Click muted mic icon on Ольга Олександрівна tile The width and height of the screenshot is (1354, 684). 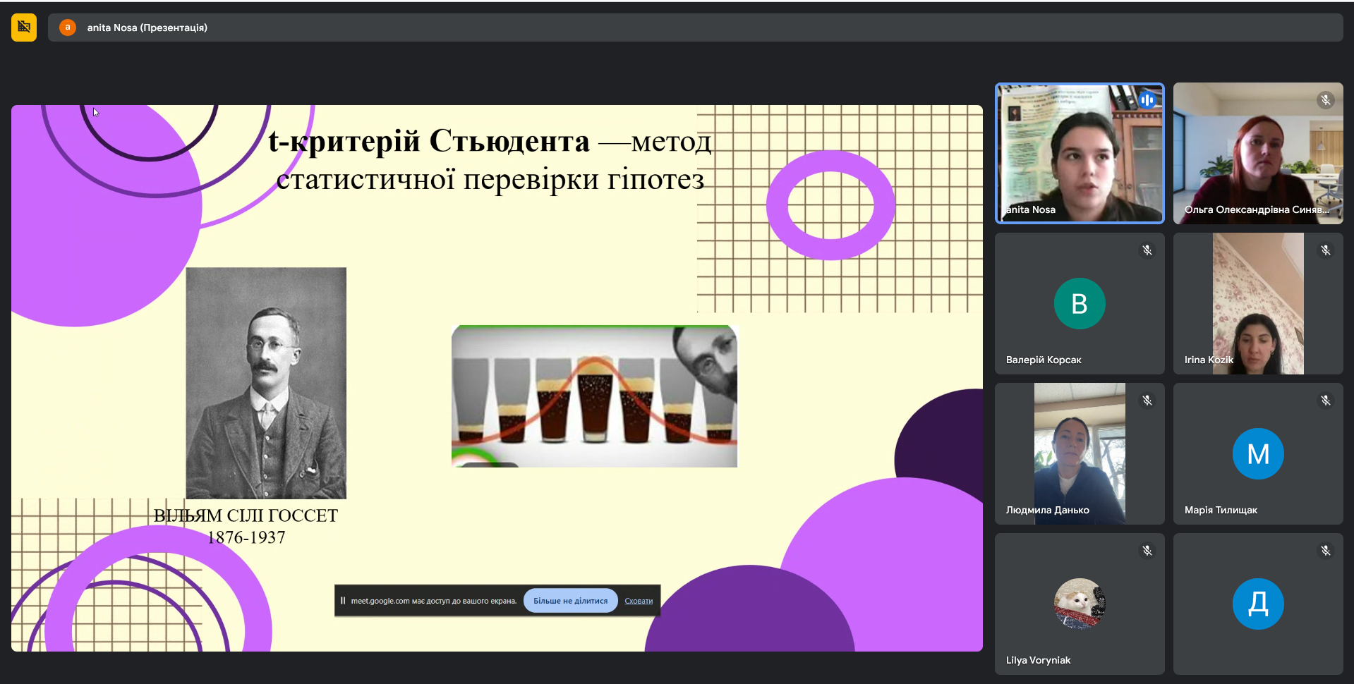[x=1326, y=100]
